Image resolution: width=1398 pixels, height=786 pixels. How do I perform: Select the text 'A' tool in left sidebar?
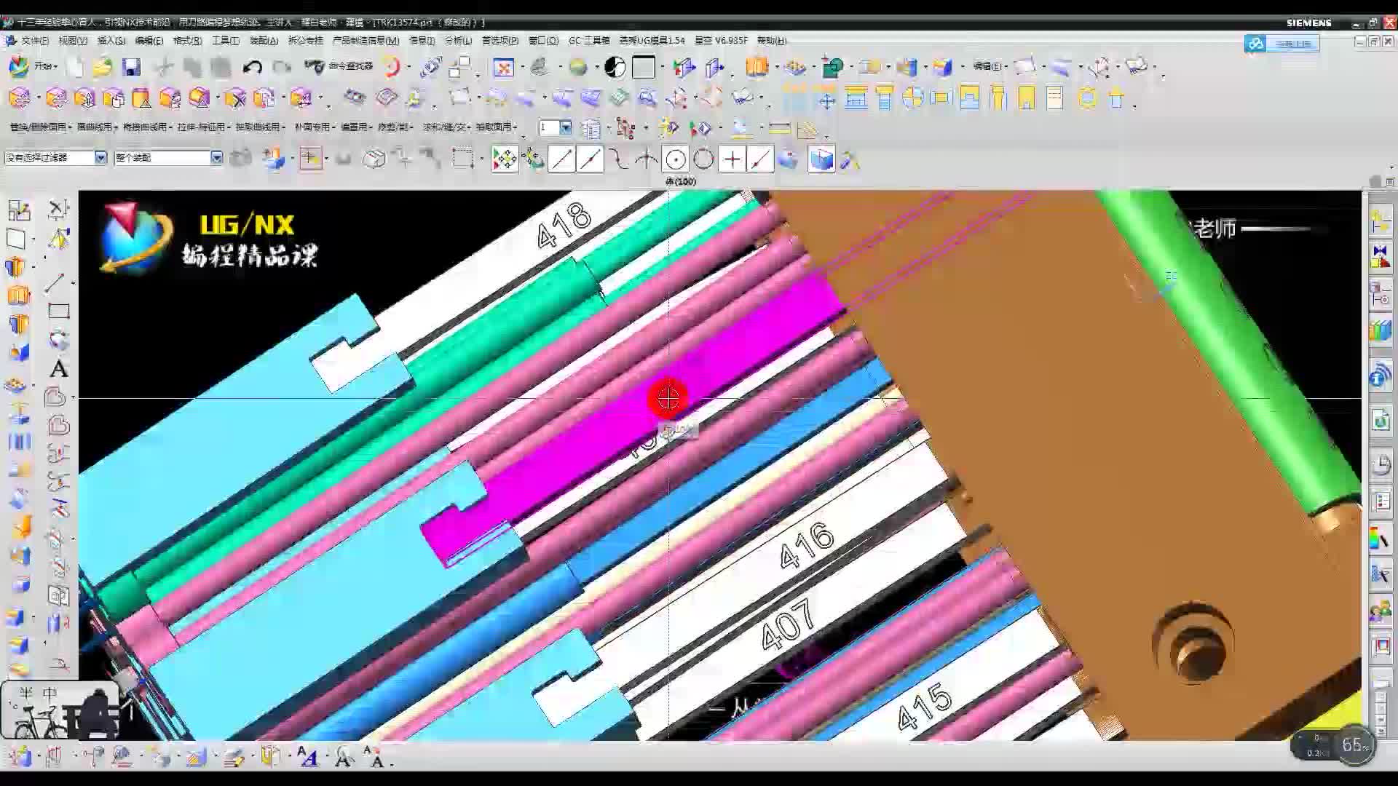pyautogui.click(x=59, y=369)
